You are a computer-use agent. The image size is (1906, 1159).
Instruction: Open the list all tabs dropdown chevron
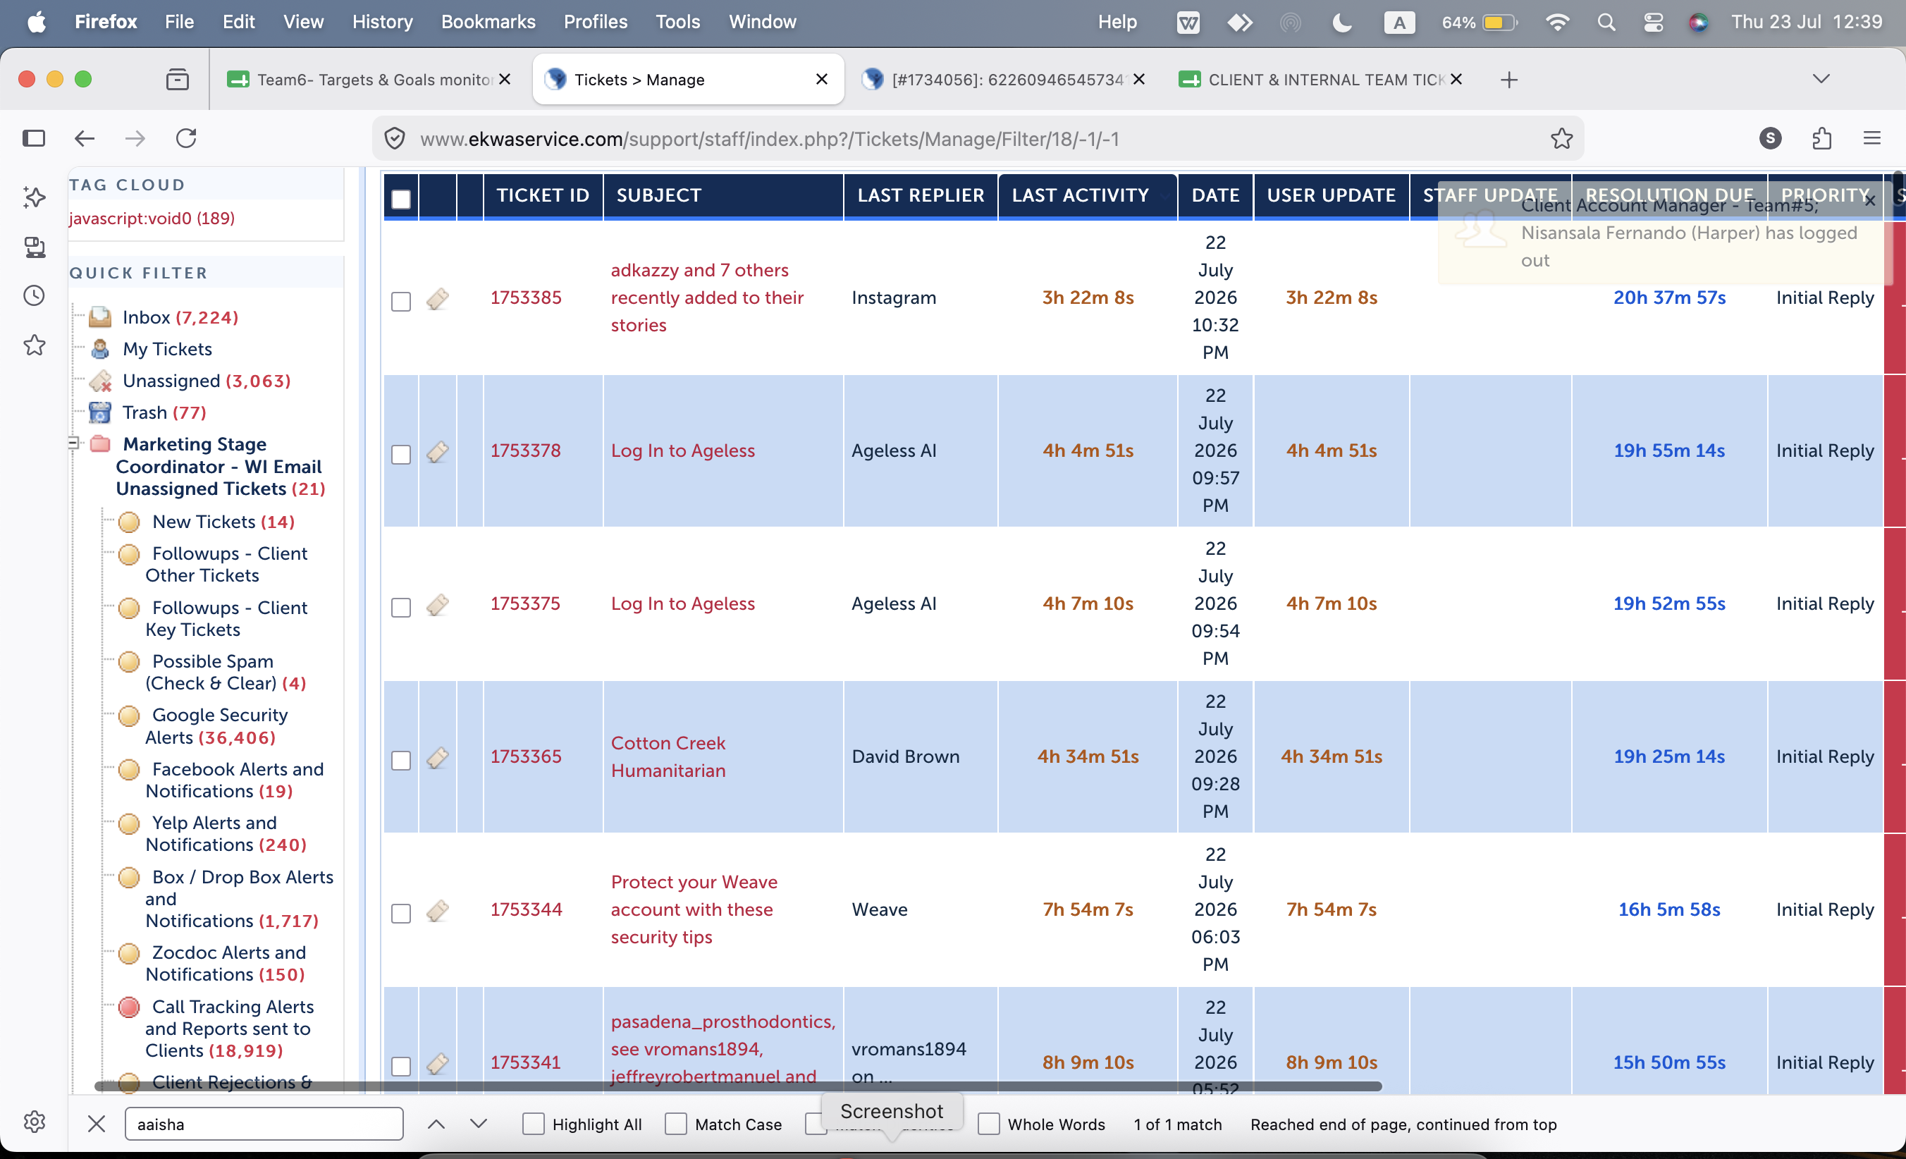[x=1821, y=79]
